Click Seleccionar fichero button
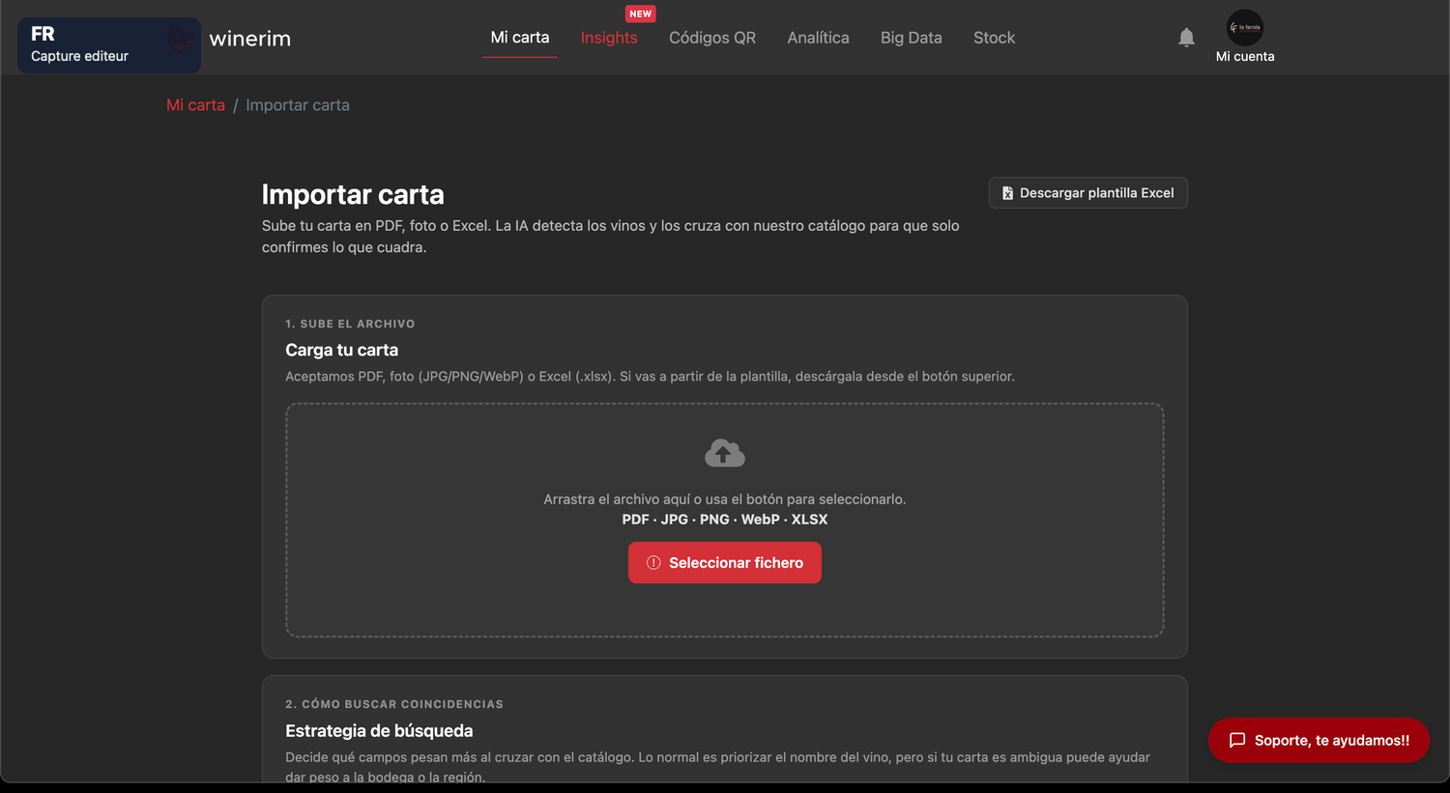The image size is (1450, 793). 725,562
